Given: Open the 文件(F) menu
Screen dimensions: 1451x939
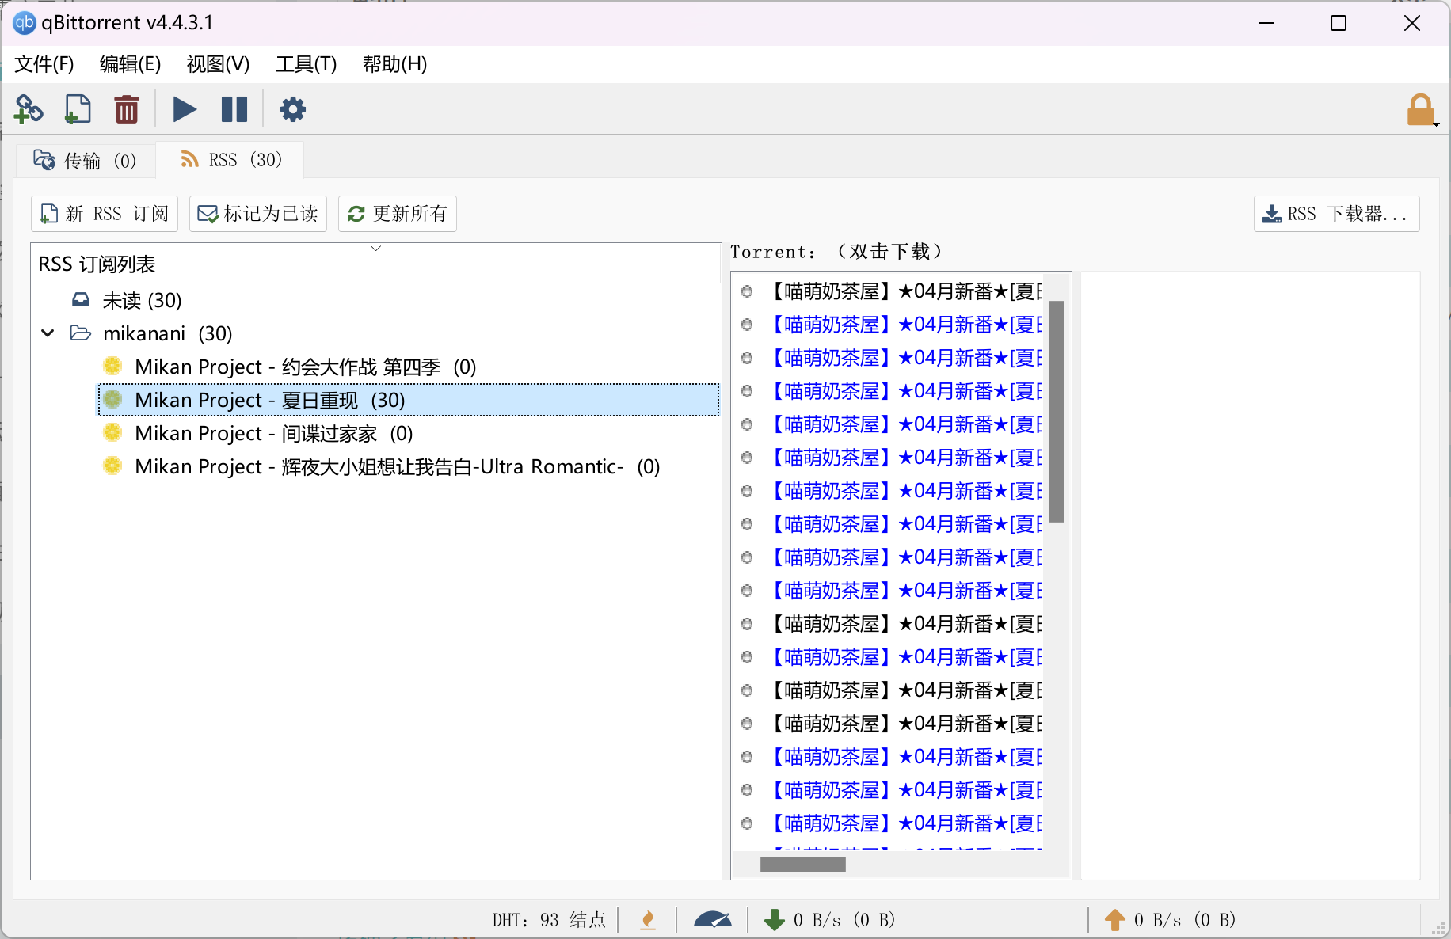Looking at the screenshot, I should click(44, 64).
